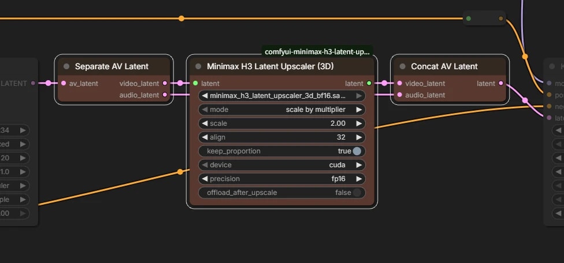Increase scale value with right arrow

click(x=359, y=123)
